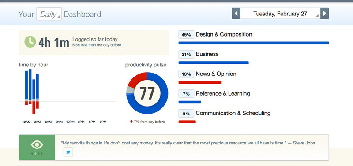Viewport: 353px width, 166px height.
Task: Click the Design & Composition blue bar
Action: click(254, 43)
